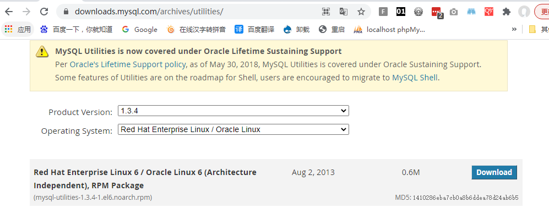
Task: Open the 卸载 bookmark
Action: pyautogui.click(x=297, y=29)
